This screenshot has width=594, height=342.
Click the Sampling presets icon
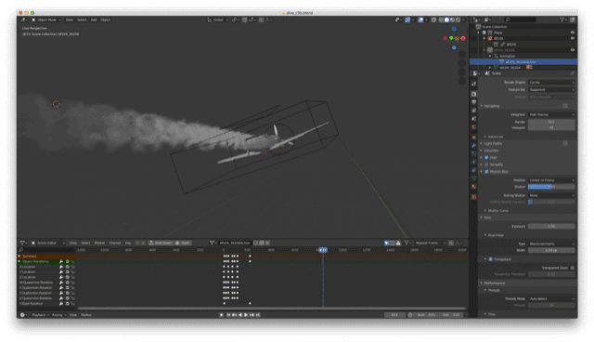565,106
